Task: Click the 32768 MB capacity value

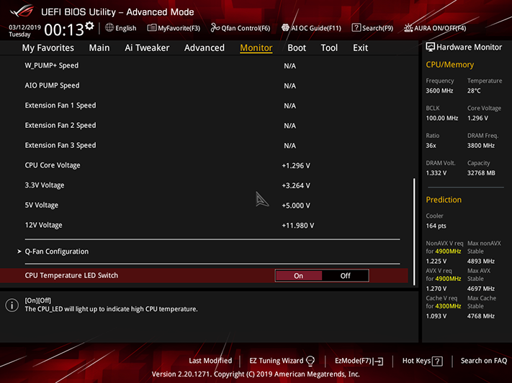Action: pyautogui.click(x=481, y=173)
